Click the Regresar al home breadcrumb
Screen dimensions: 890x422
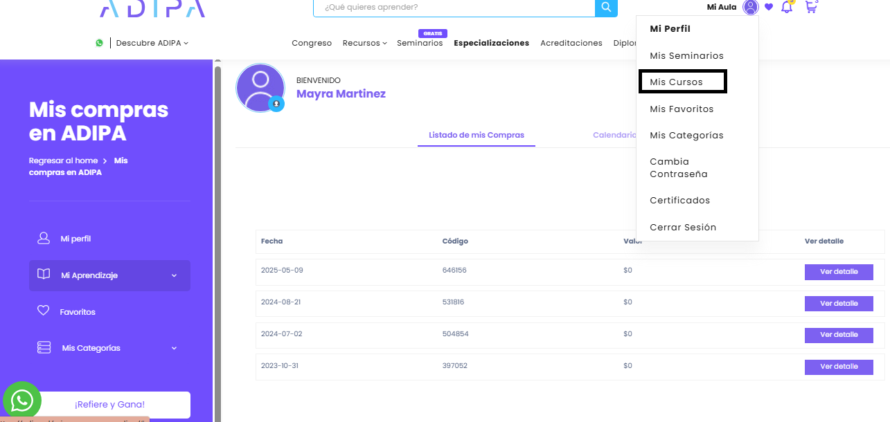coord(64,160)
